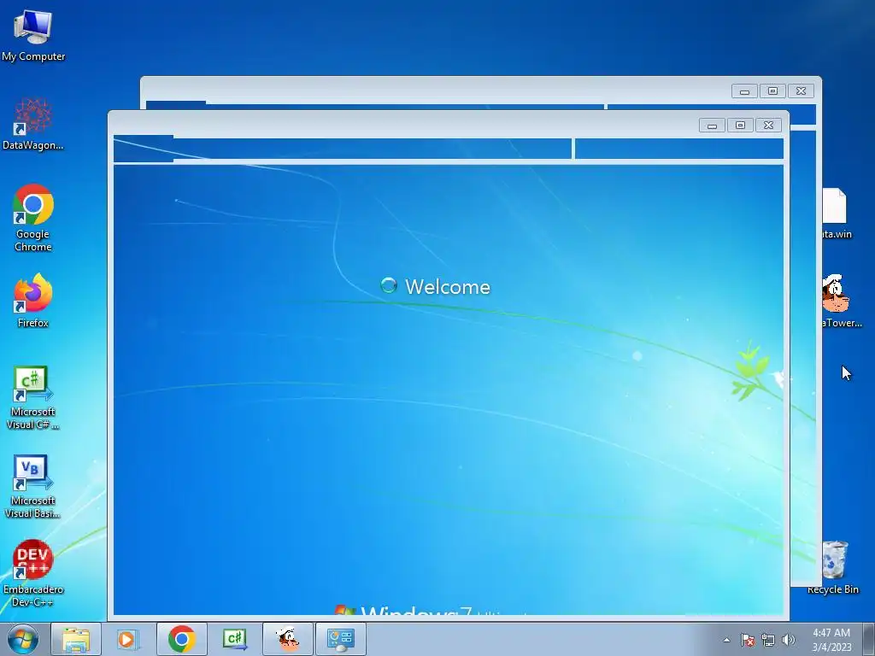Close the window at the back
Viewport: 875px width, 656px height.
point(801,91)
